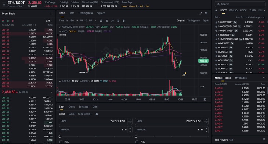Viewport: 268px width, 144px height.
Task: Click the sell amount slider handle
Action: (x=136, y=137)
